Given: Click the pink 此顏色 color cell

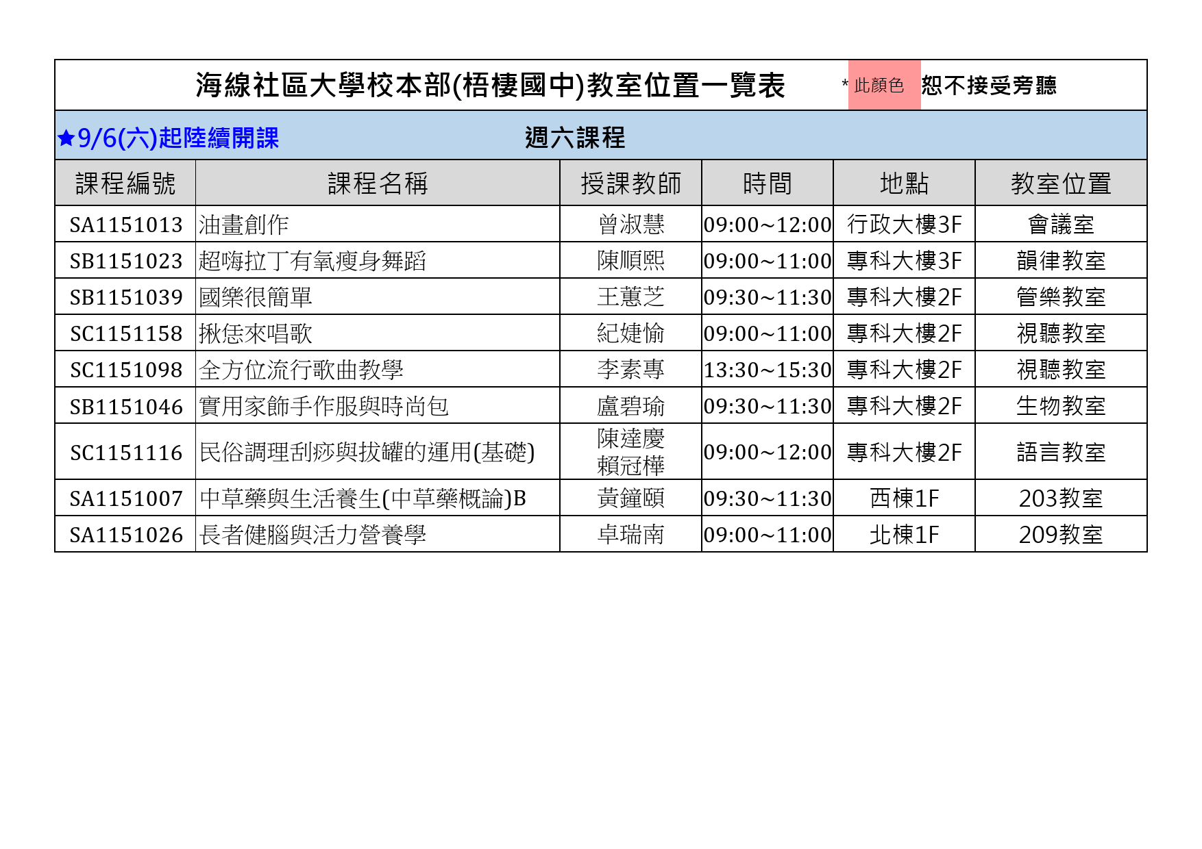Looking at the screenshot, I should pyautogui.click(x=883, y=86).
